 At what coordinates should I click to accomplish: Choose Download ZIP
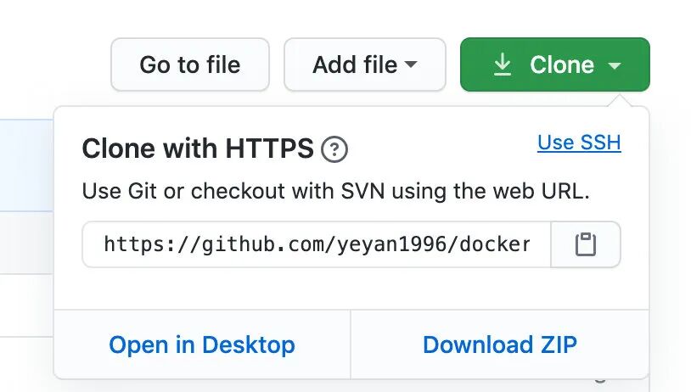coord(500,344)
